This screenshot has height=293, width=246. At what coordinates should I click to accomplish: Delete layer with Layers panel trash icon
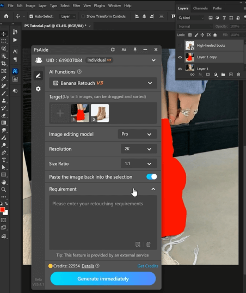238,75
